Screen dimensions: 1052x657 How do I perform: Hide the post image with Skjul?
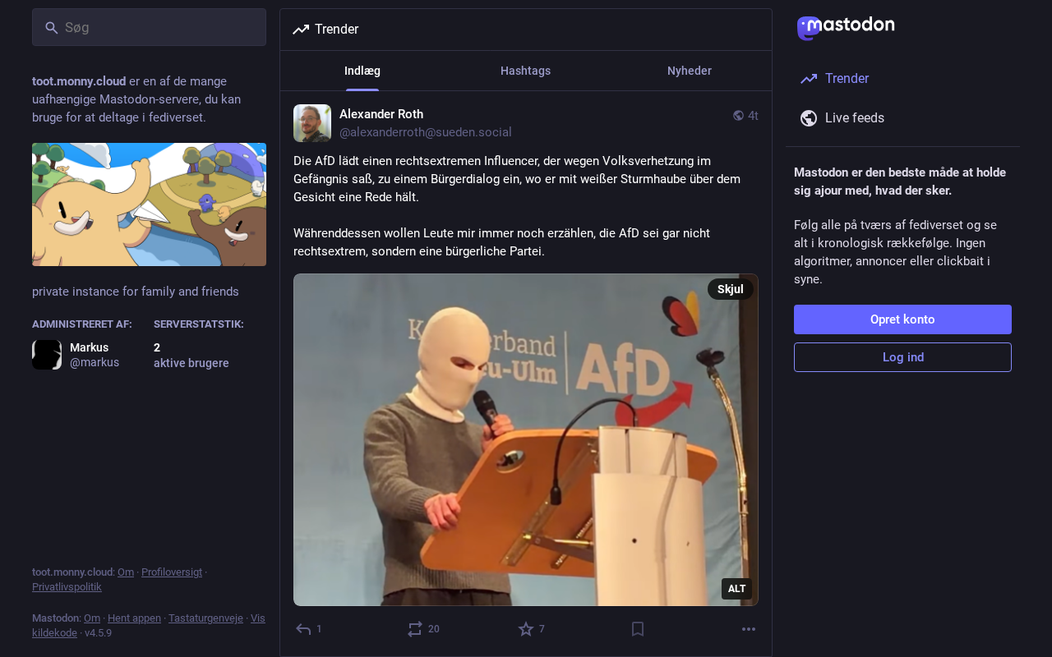[x=731, y=289]
